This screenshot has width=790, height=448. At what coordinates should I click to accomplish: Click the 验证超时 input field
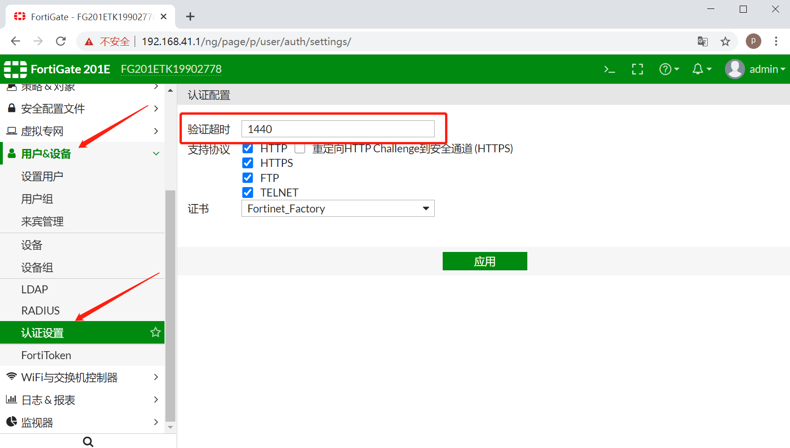[337, 129]
